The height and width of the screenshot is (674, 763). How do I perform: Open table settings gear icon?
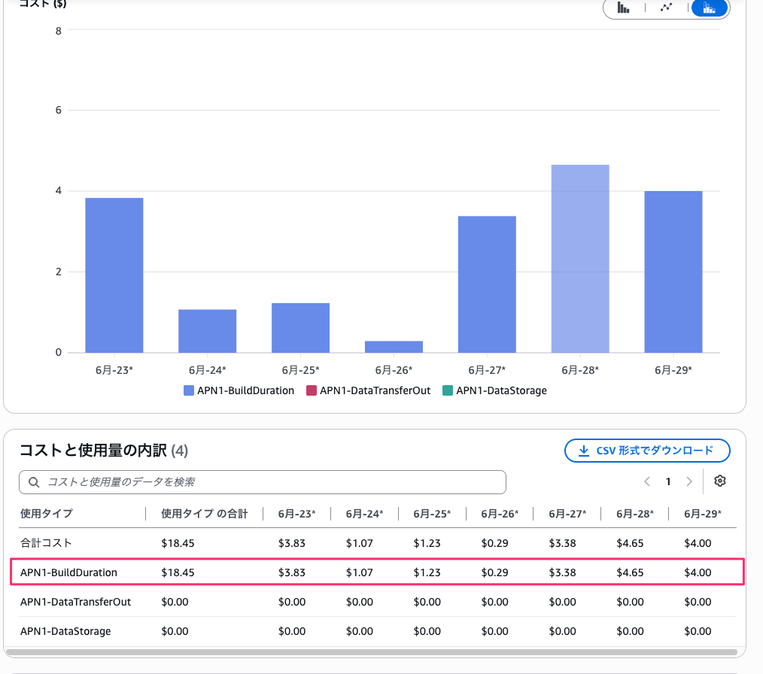pyautogui.click(x=719, y=481)
